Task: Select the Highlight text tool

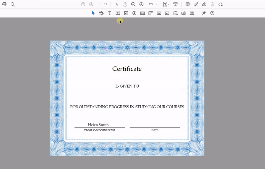Action: 196,4
